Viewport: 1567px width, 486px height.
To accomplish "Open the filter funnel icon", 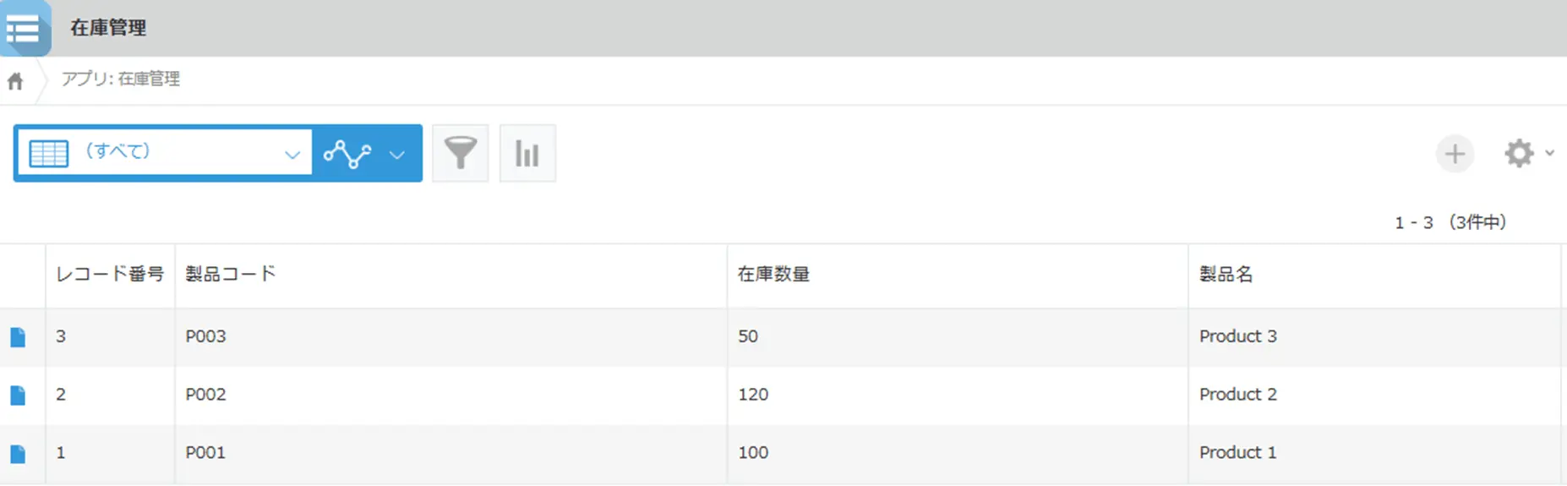I will point(460,153).
